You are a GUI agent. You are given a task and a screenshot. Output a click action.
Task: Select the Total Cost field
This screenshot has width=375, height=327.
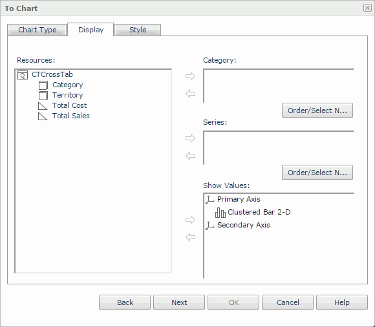pyautogui.click(x=70, y=105)
